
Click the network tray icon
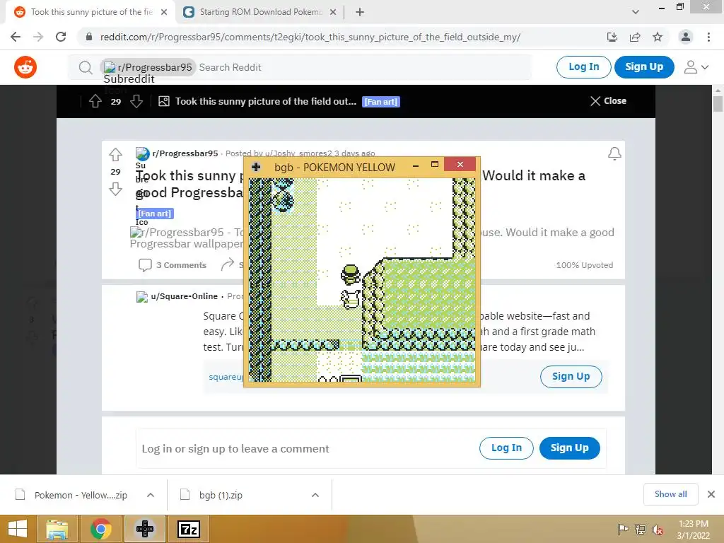(641, 530)
